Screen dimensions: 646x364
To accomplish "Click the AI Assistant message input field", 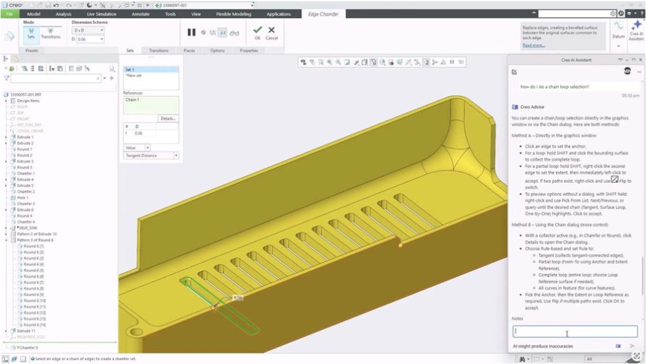I will point(575,331).
